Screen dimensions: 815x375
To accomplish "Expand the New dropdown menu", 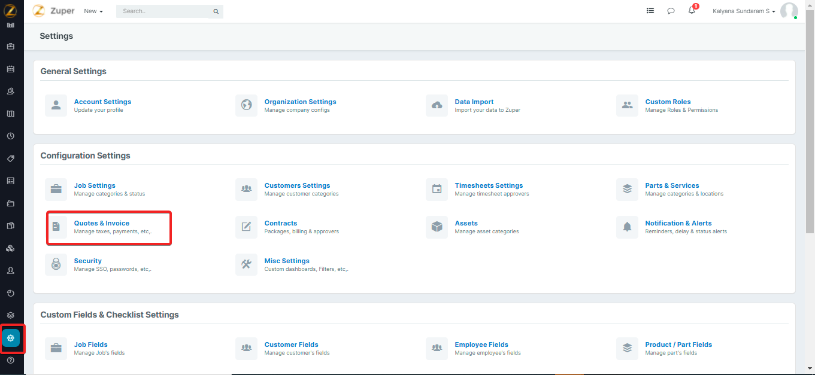I will coord(93,11).
